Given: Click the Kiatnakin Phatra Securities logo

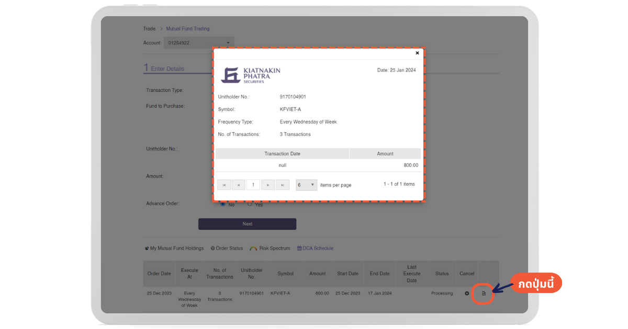Looking at the screenshot, I should pos(251,75).
